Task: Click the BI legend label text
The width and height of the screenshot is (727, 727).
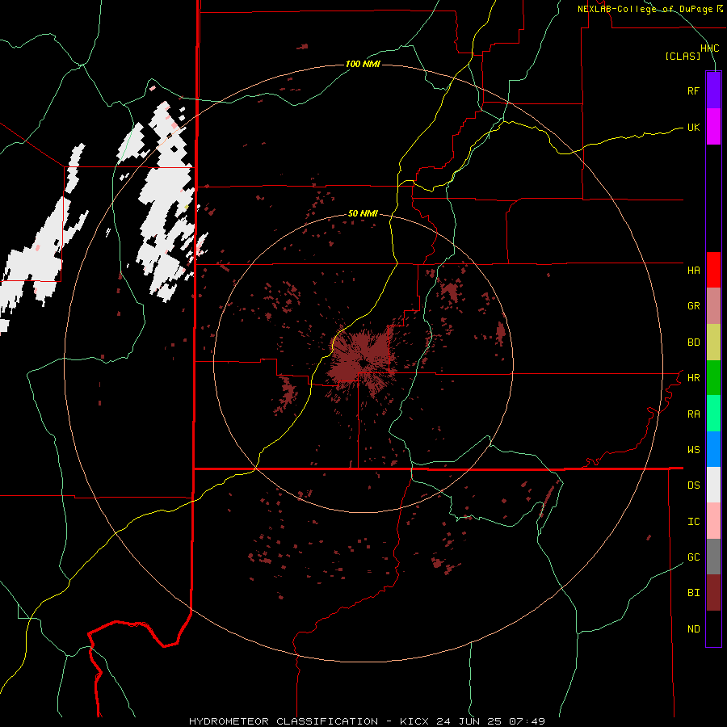Action: pyautogui.click(x=694, y=593)
